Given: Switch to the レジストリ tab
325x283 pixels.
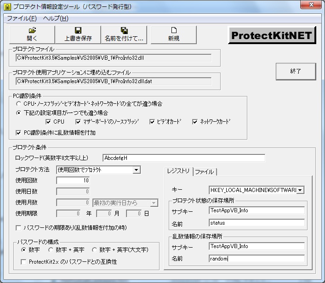Looking at the screenshot, I should (178, 171).
